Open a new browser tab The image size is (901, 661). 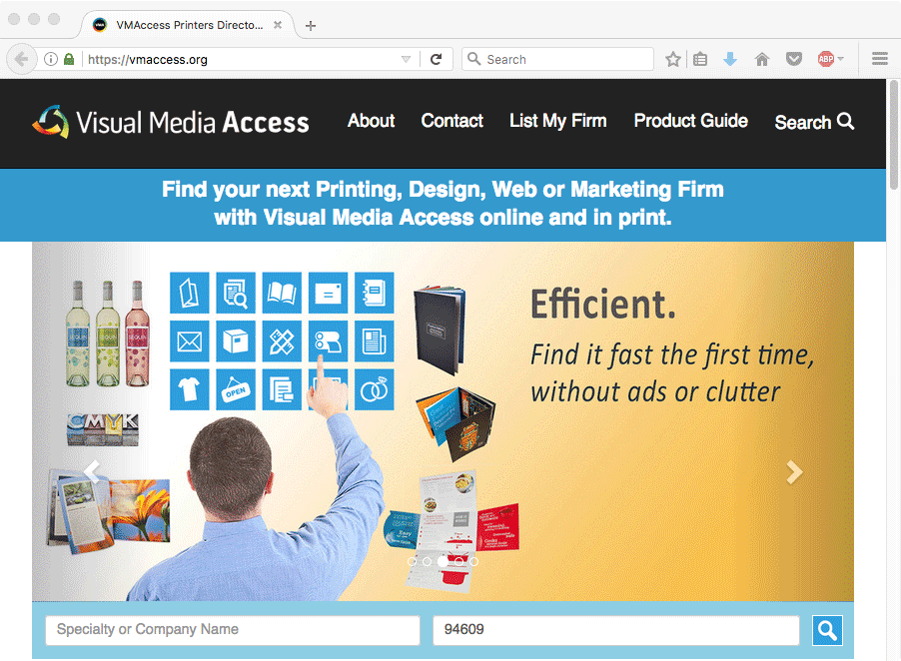[311, 25]
